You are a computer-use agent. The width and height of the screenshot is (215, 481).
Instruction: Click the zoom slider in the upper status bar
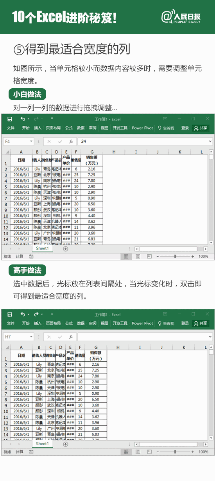pyautogui.click(x=175, y=256)
